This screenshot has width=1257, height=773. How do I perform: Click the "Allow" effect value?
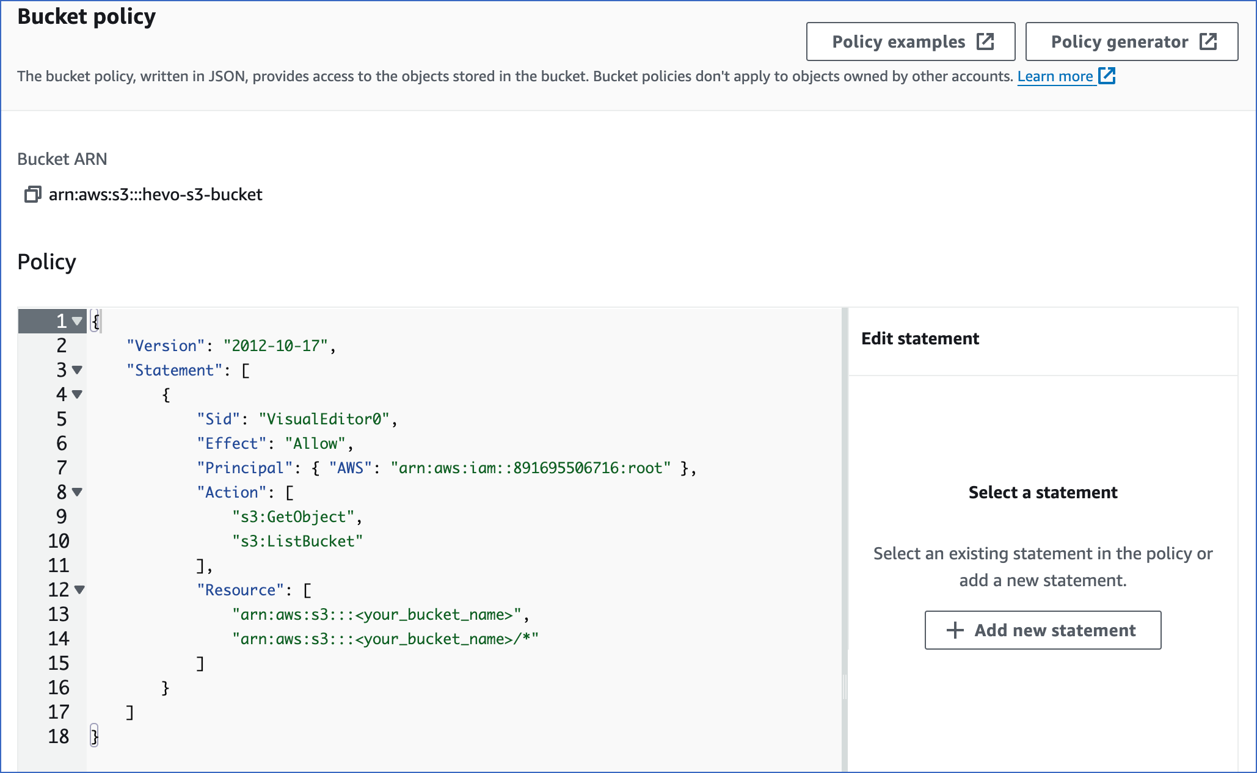(315, 443)
